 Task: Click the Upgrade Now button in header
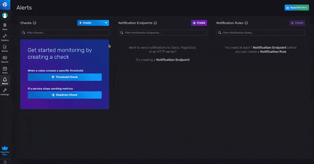tap(297, 7)
